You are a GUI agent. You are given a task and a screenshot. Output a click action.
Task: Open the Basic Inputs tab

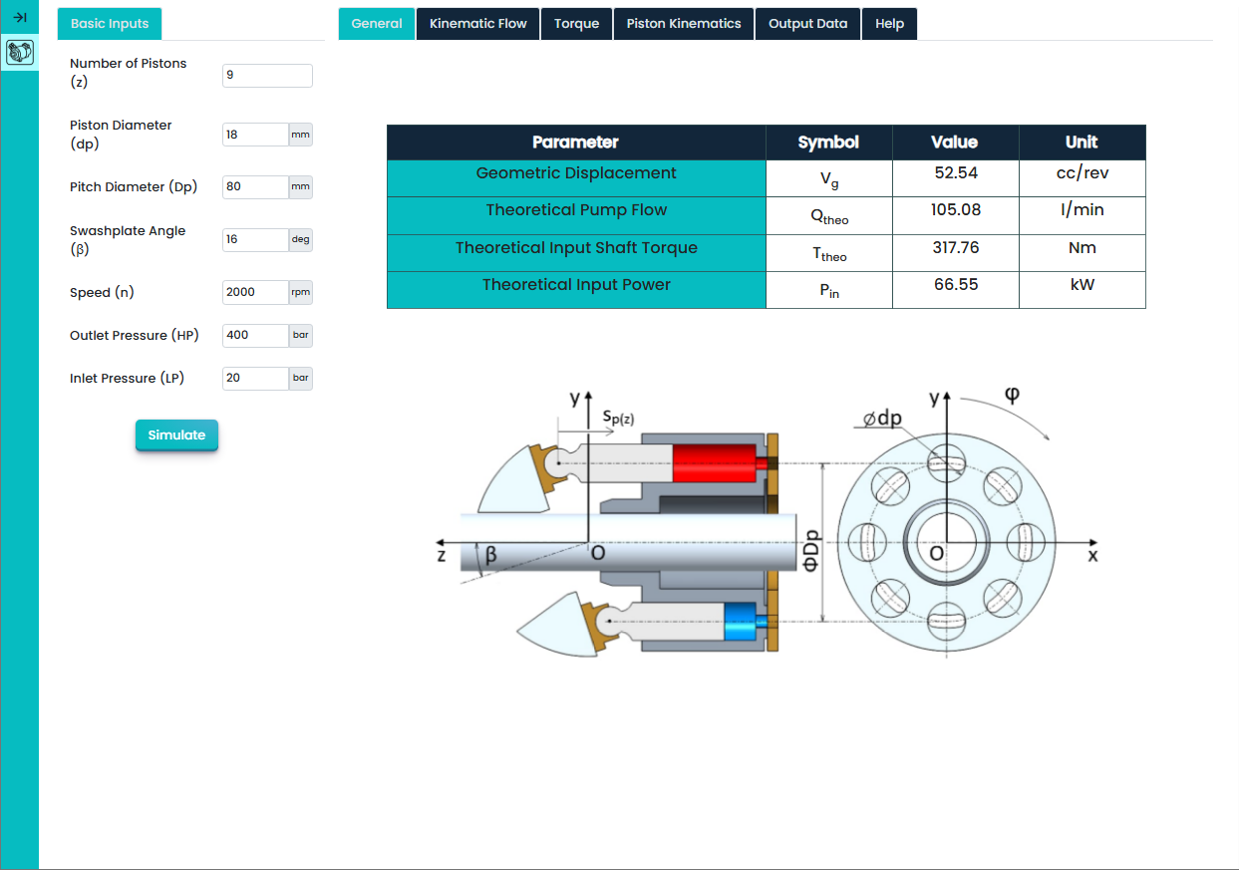tap(110, 24)
